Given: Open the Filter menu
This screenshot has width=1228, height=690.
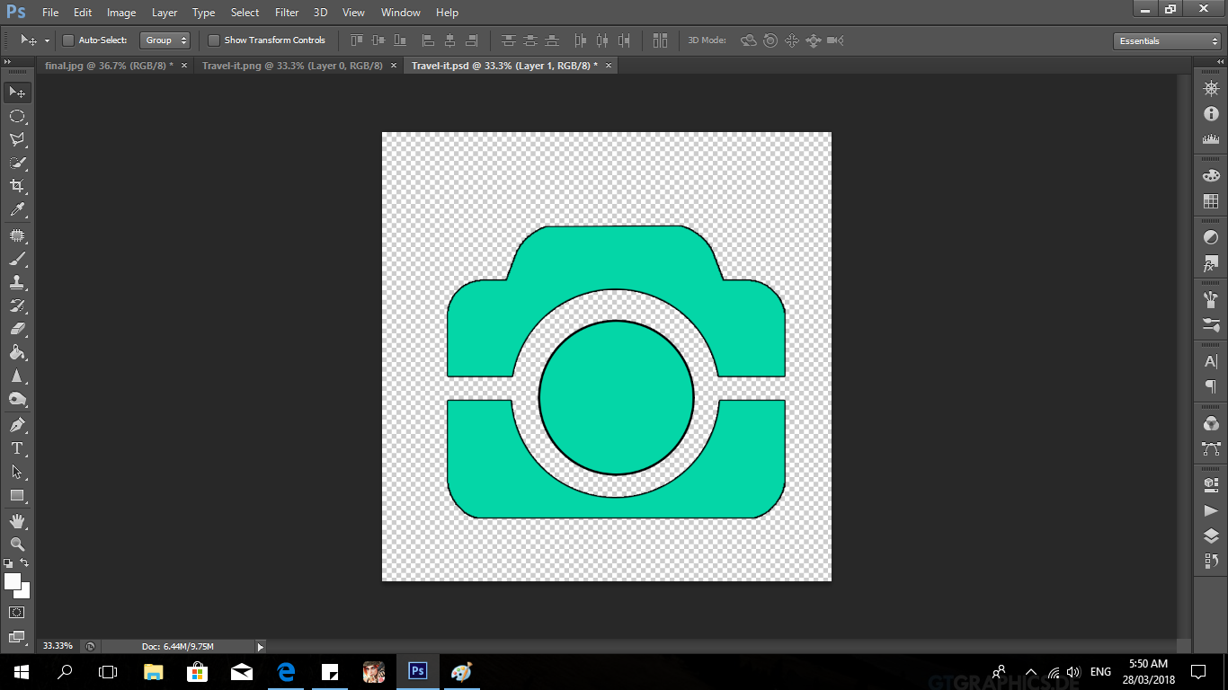Looking at the screenshot, I should [287, 13].
